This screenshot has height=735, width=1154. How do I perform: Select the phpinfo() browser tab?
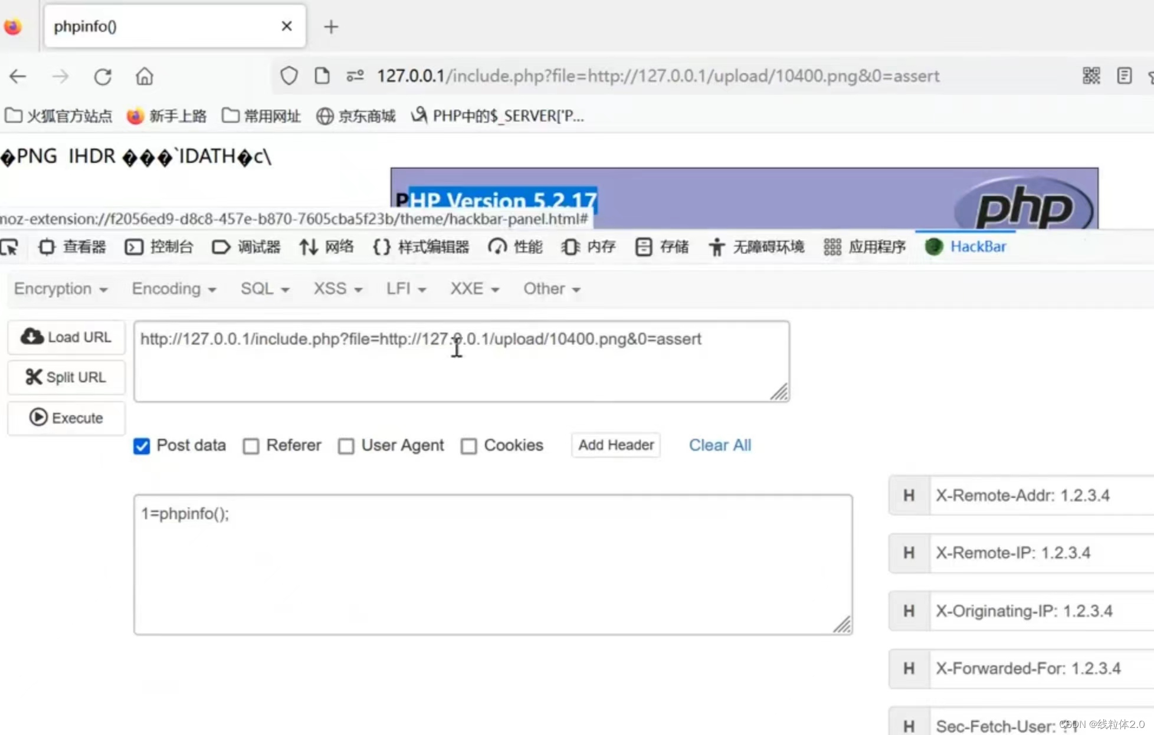[x=174, y=27]
